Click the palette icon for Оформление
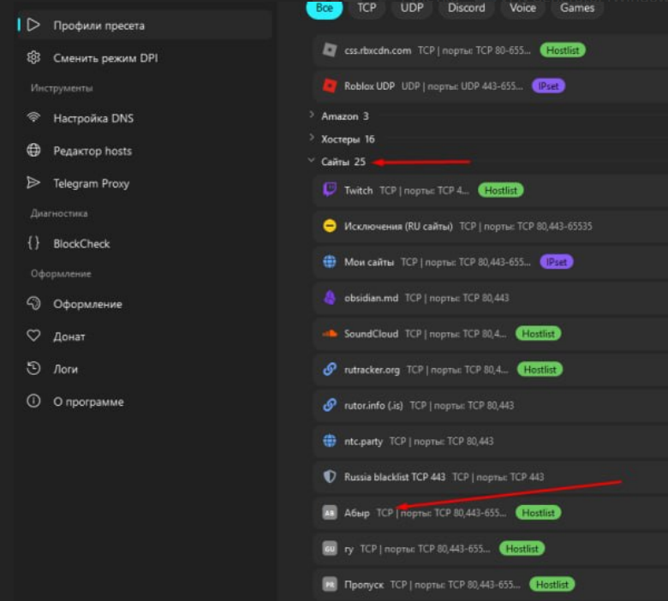 click(33, 303)
